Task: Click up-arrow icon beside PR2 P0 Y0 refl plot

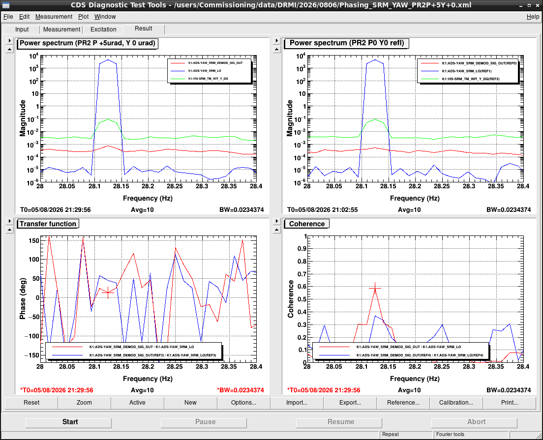Action: [x=276, y=50]
